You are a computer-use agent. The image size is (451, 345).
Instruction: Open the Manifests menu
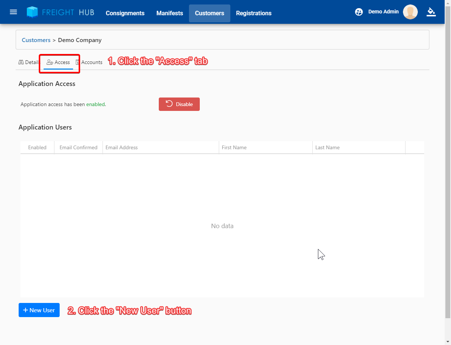(170, 13)
